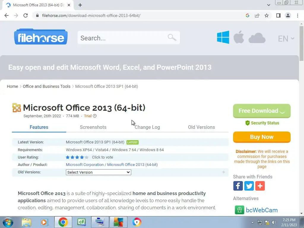Open the EN language dropdown
Viewport: 304px width, 228px height.
pos(286,39)
